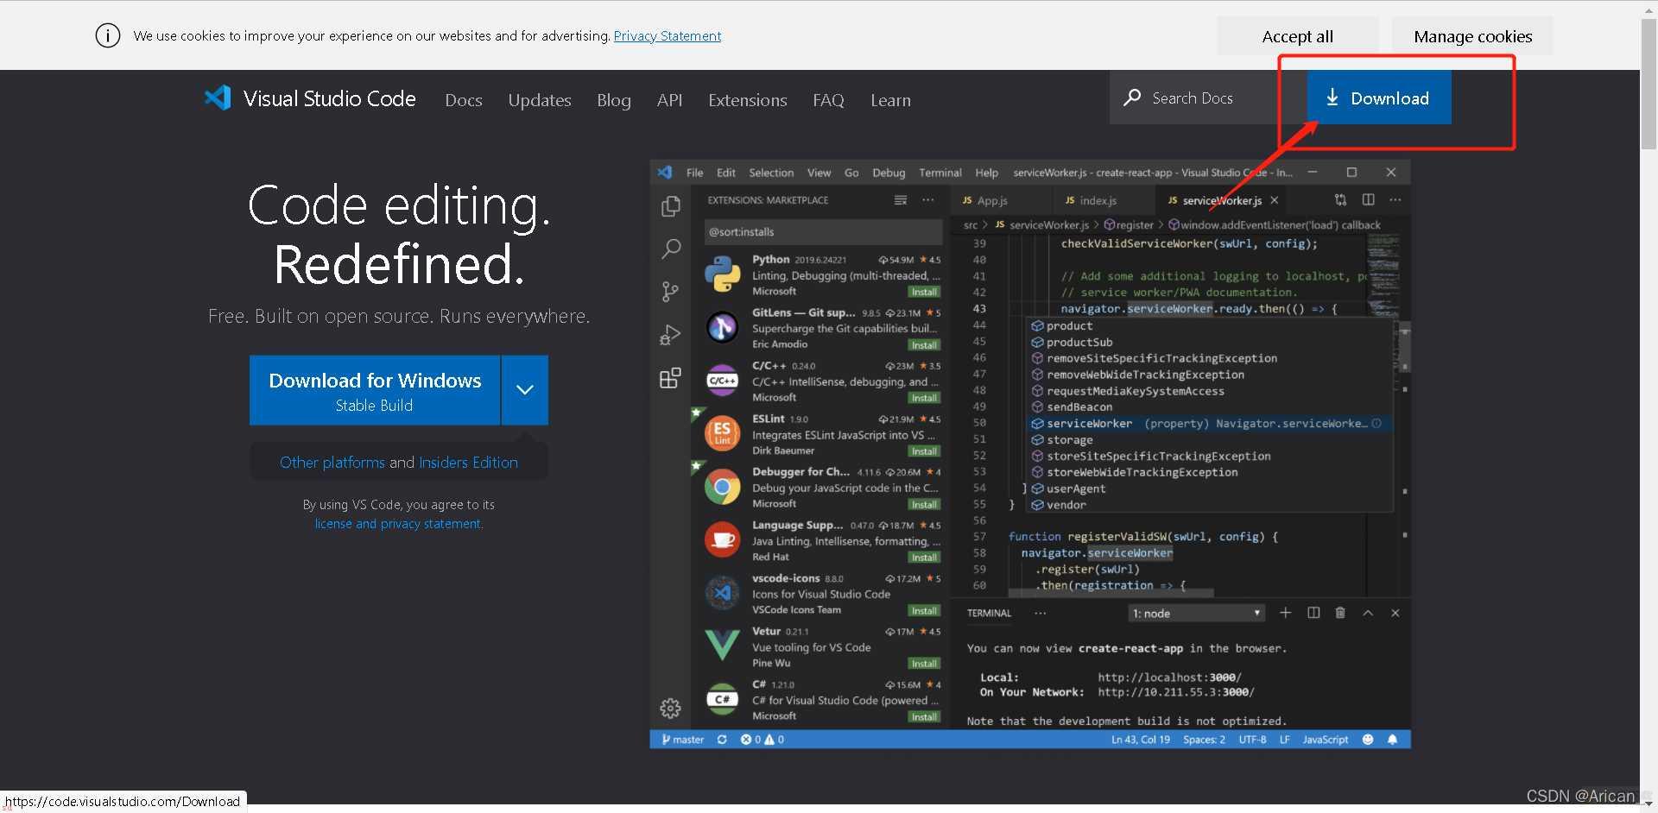Click Download for Windows Stable Build
This screenshot has height=813, width=1658.
[375, 390]
